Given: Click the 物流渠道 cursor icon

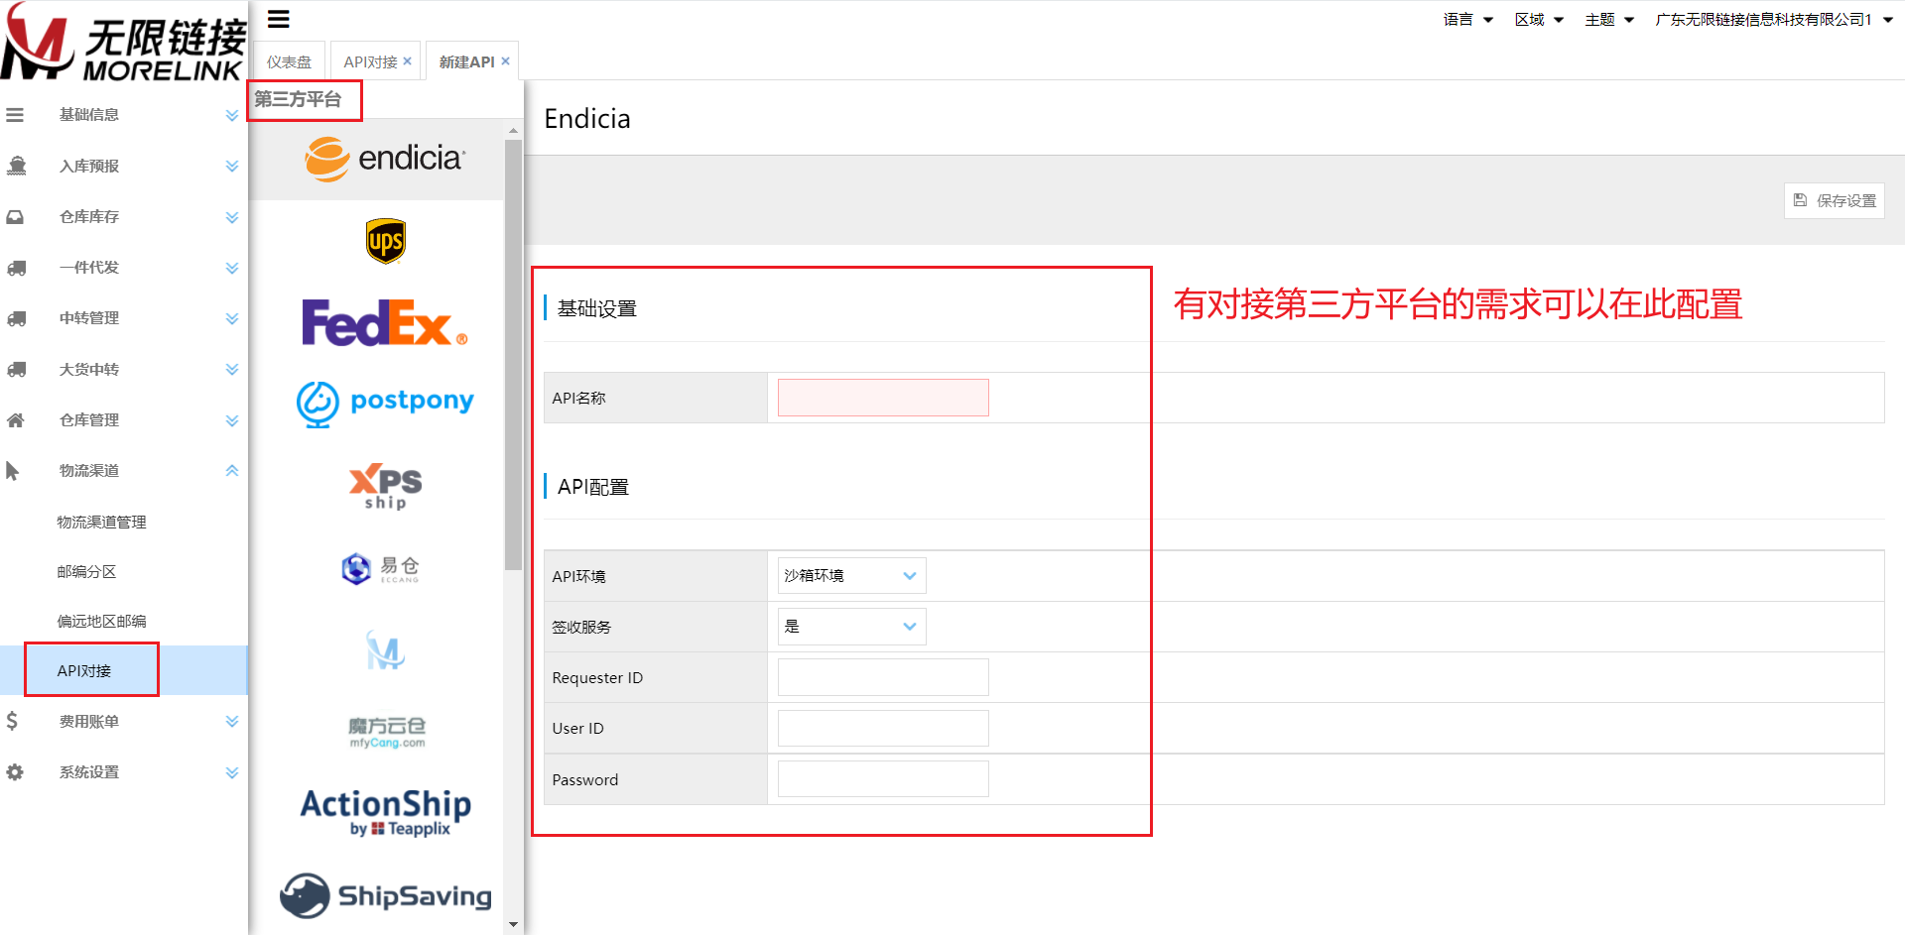Looking at the screenshot, I should (12, 471).
